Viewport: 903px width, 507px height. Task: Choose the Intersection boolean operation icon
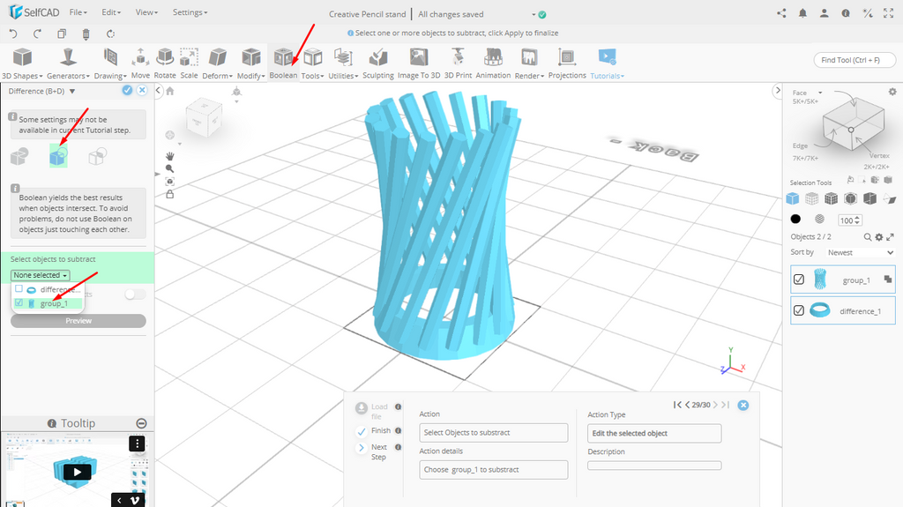[97, 156]
